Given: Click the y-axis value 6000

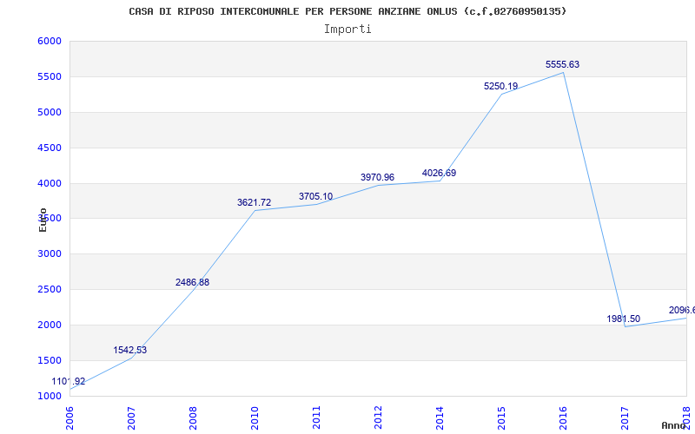Looking at the screenshot, I should (50, 41).
